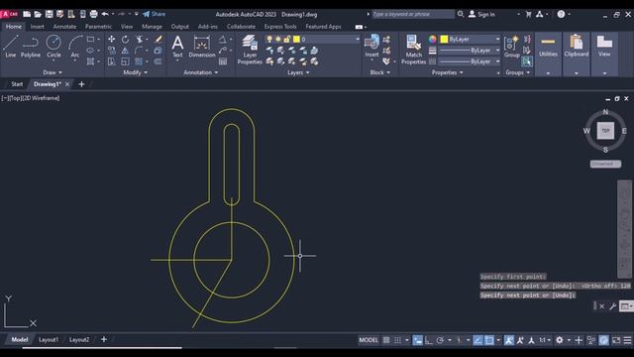This screenshot has height=357, width=634.
Task: Click the yellow object color swatch
Action: pos(444,40)
